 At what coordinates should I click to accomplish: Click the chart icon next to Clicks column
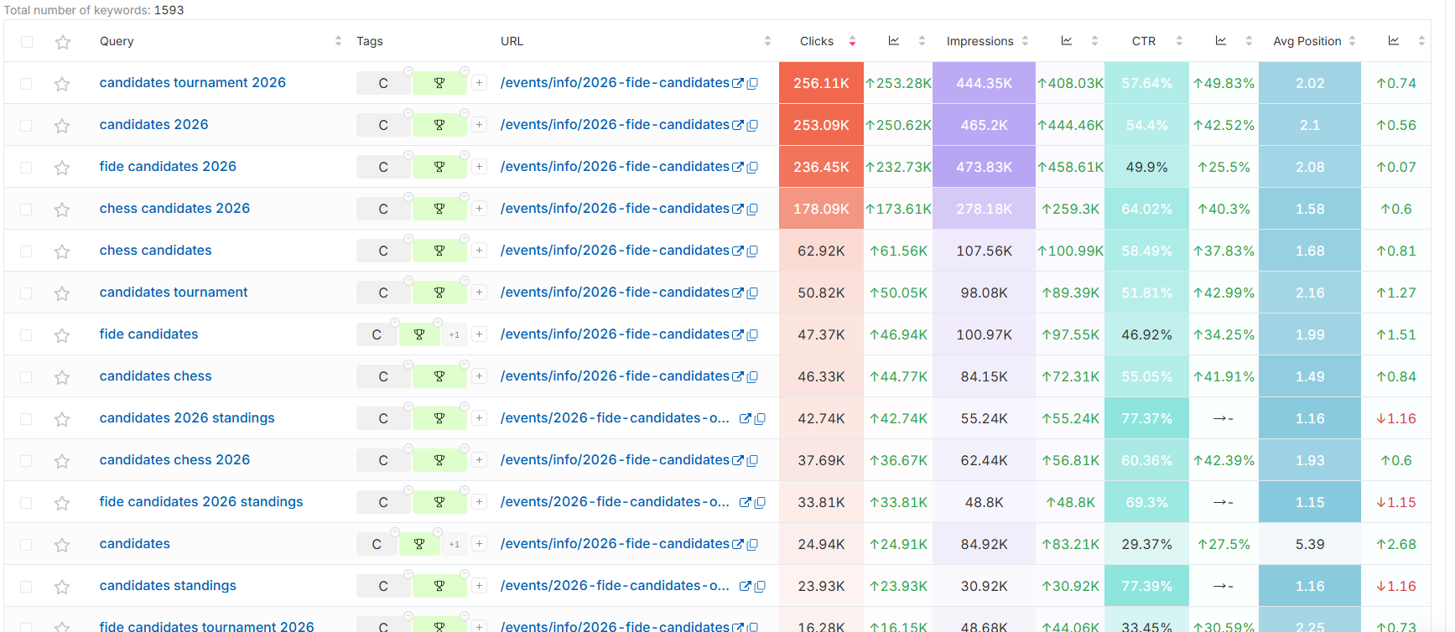click(x=894, y=41)
